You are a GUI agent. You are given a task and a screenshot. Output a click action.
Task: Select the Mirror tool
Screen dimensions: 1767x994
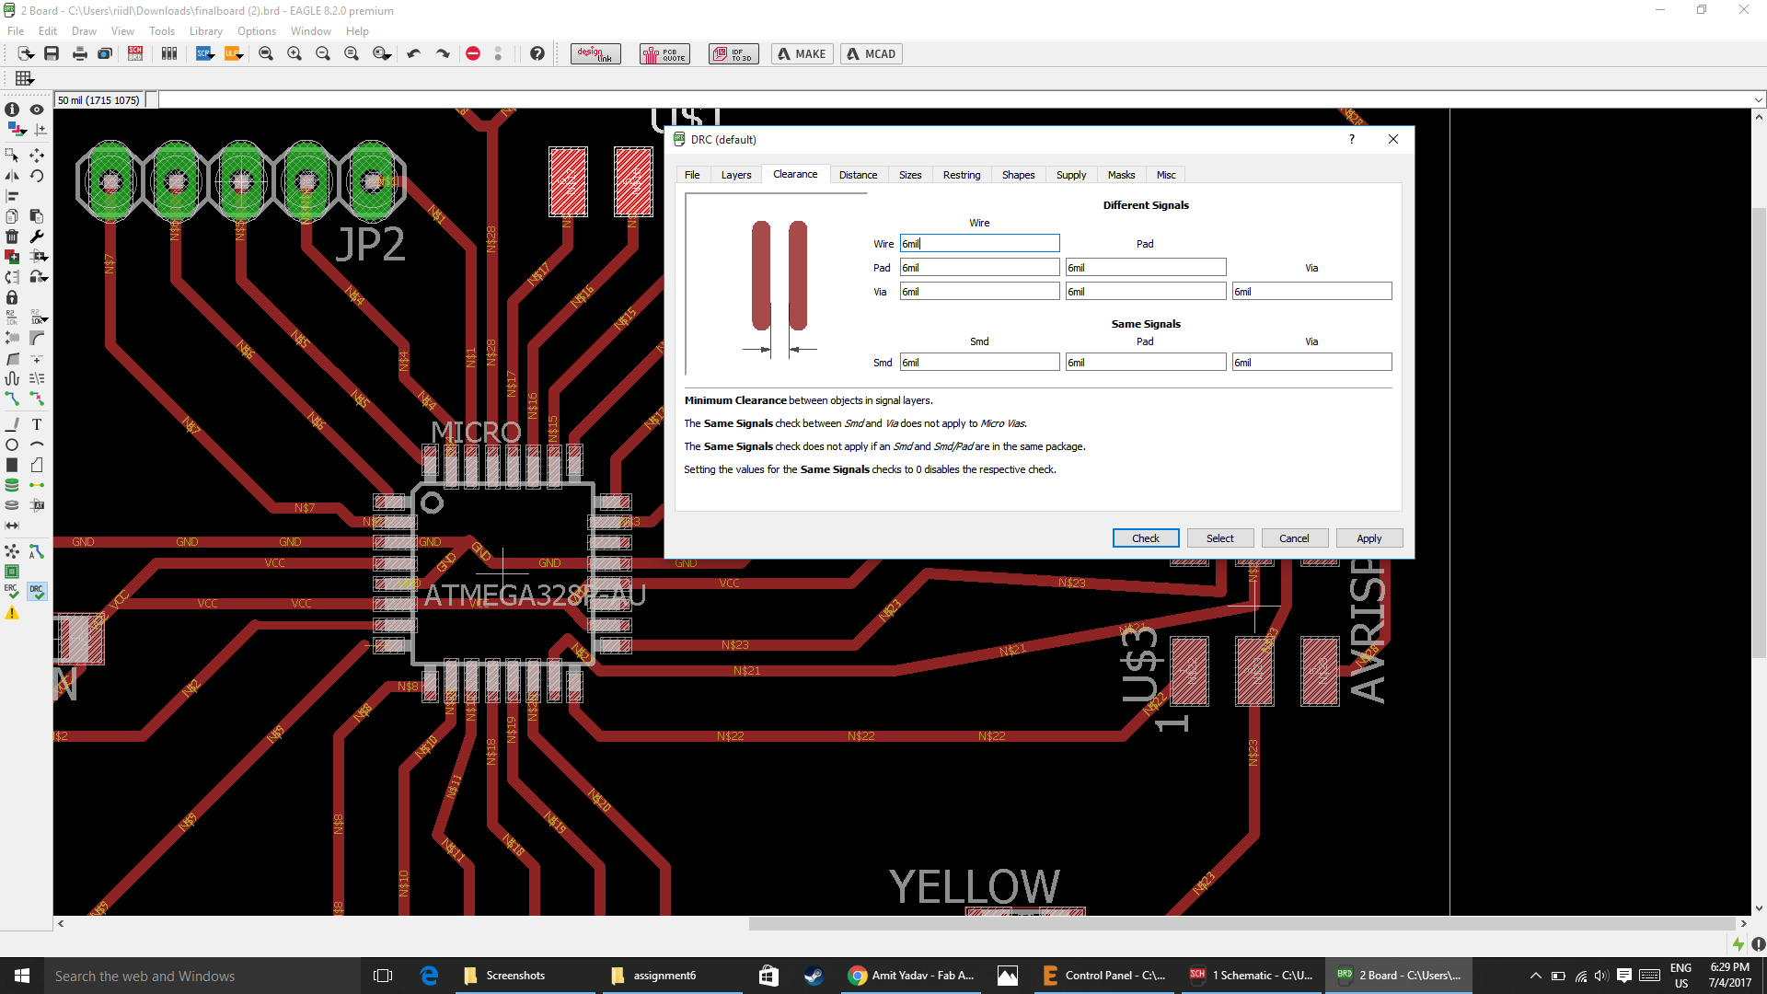(12, 175)
